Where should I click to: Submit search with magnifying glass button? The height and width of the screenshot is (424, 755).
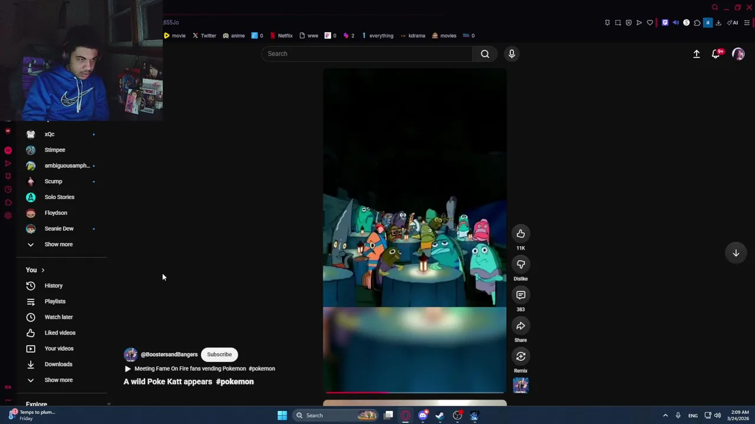coord(485,54)
